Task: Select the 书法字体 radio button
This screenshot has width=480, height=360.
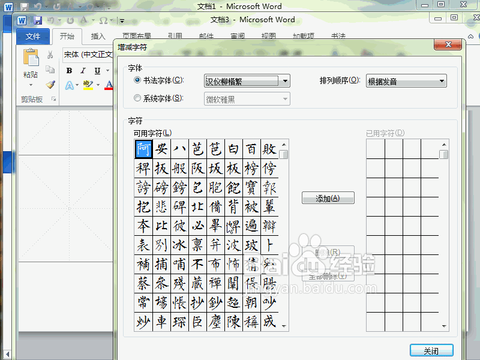Action: coord(137,80)
